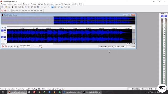Click the level zoom in plus at bottom-left

pyautogui.click(x=2, y=44)
